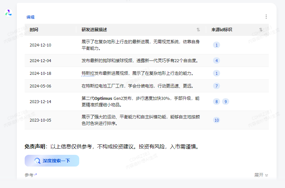Screen dimensions: 285x188
Task: Expand the references with 展开 chevron
Action: [261, 175]
